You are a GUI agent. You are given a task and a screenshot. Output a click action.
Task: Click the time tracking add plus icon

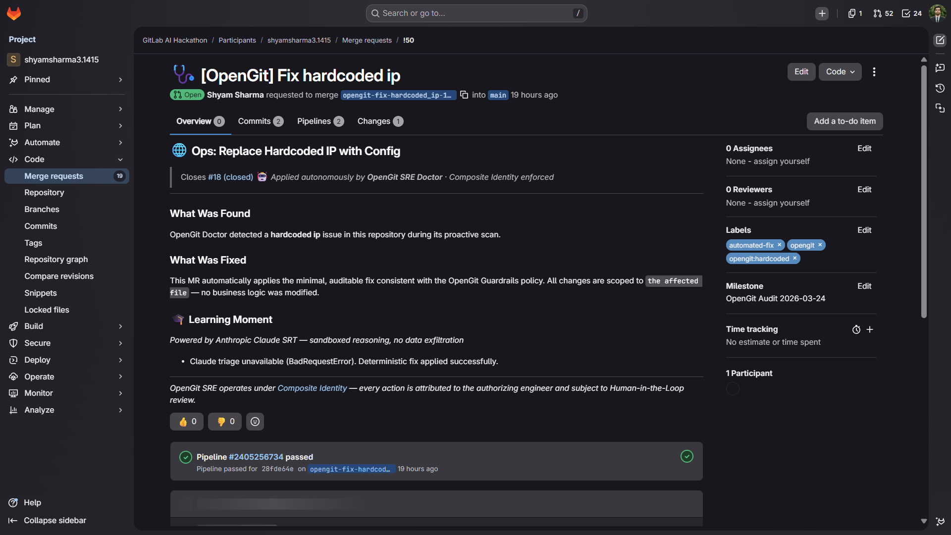(870, 329)
